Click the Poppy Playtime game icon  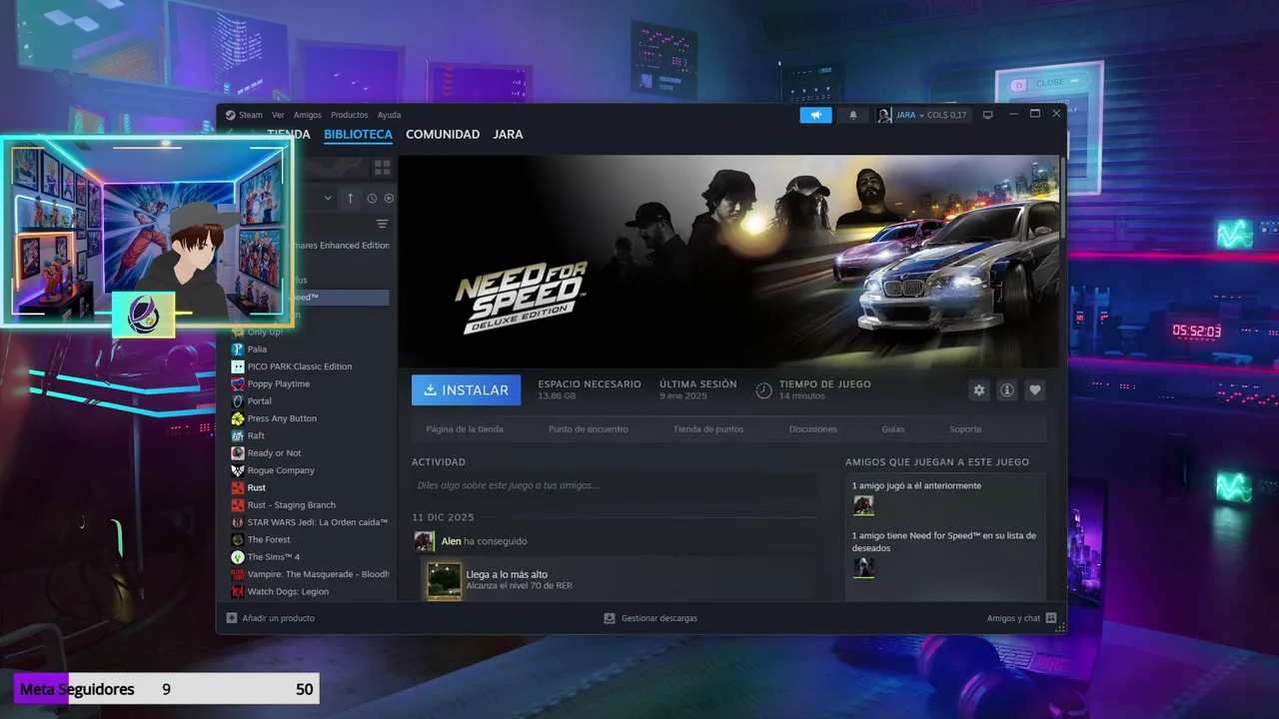[x=238, y=383]
